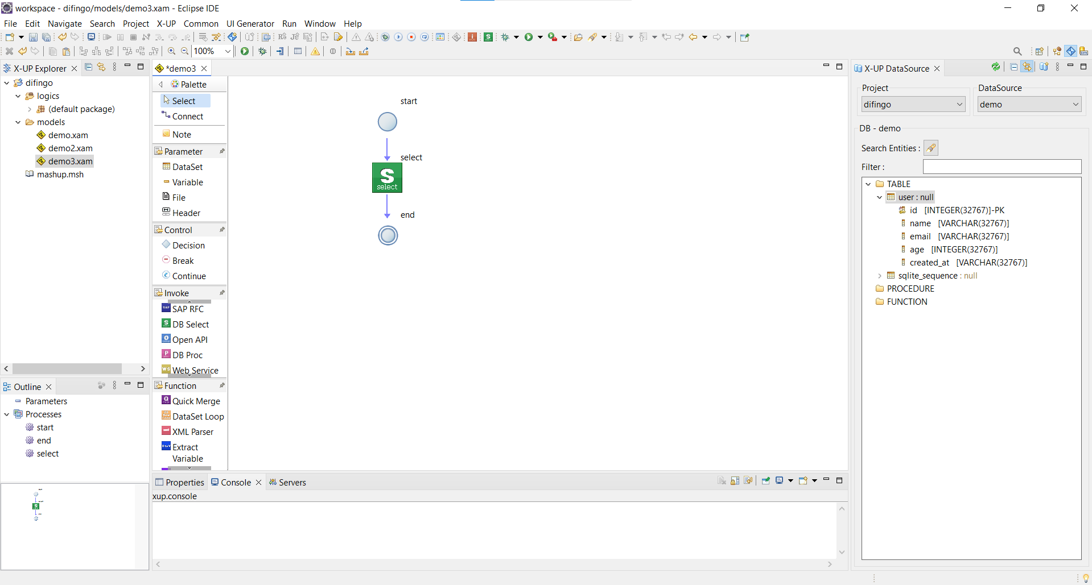Toggle pin on Parameter palette drawer

click(x=222, y=151)
